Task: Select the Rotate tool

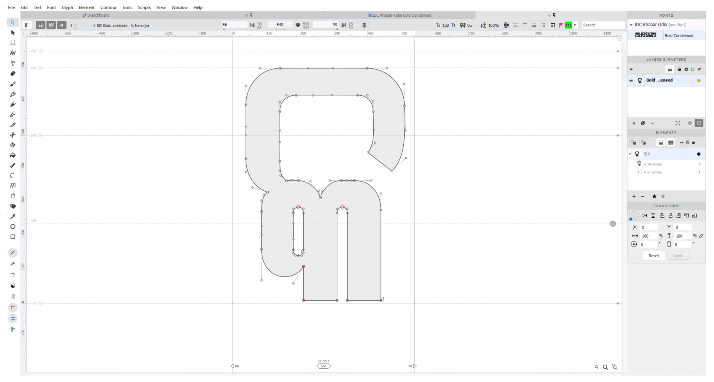Action: [x=12, y=176]
